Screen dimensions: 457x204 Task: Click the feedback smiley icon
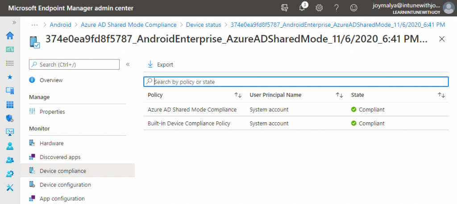[x=353, y=8]
